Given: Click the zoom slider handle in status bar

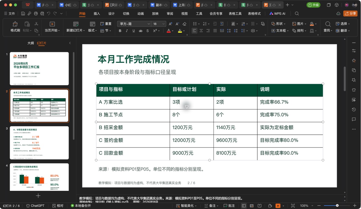Looking at the screenshot, I should (x=337, y=205).
